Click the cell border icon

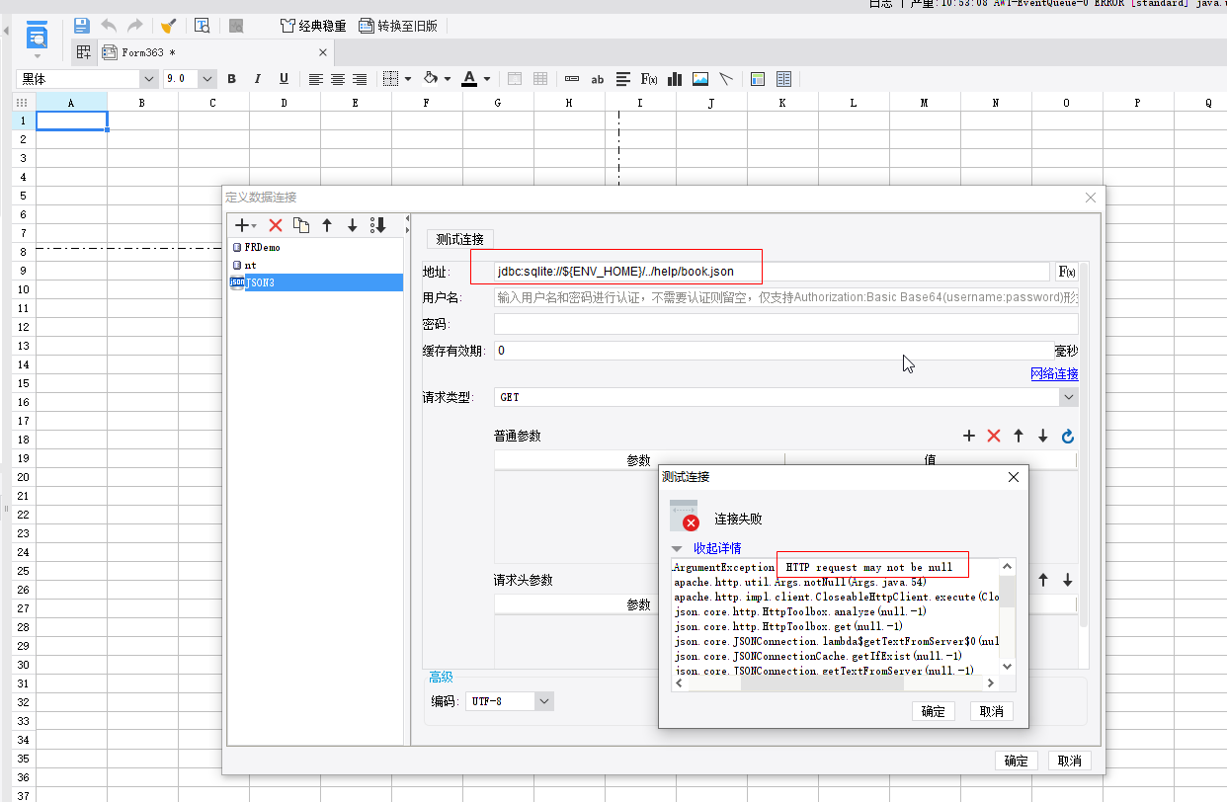tap(391, 79)
